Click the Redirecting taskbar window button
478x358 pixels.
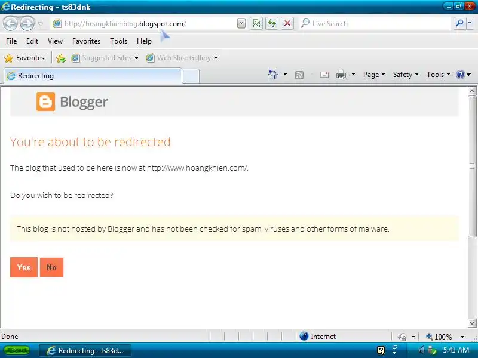[85, 351]
